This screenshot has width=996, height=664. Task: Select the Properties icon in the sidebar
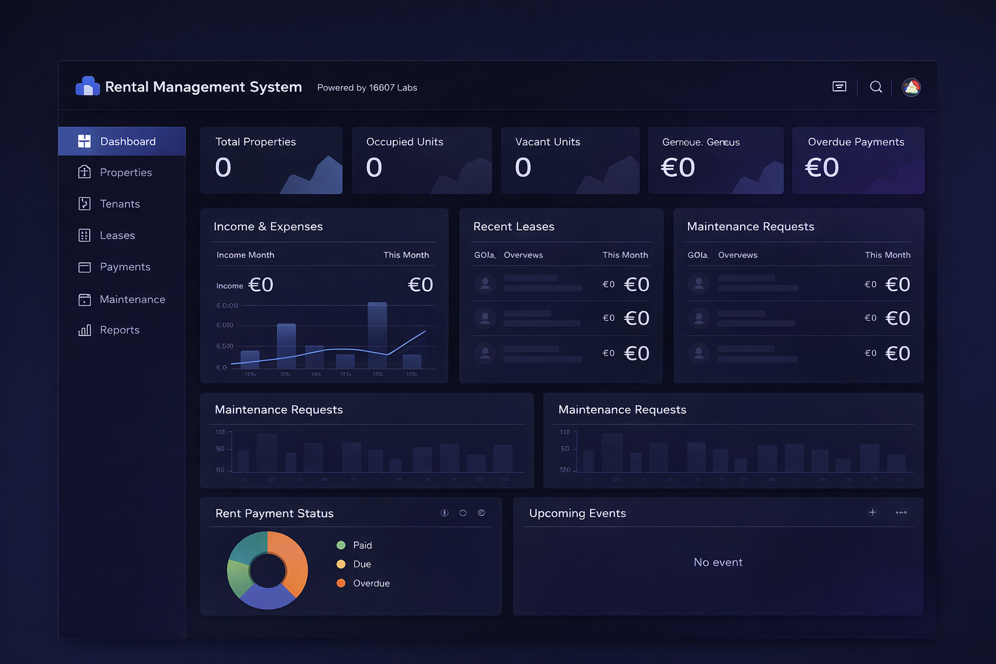[x=85, y=172]
